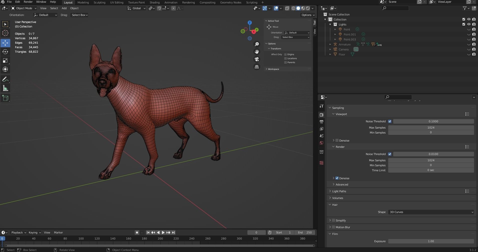Adjust Film Exposure slider
478x252 pixels.
431,241
